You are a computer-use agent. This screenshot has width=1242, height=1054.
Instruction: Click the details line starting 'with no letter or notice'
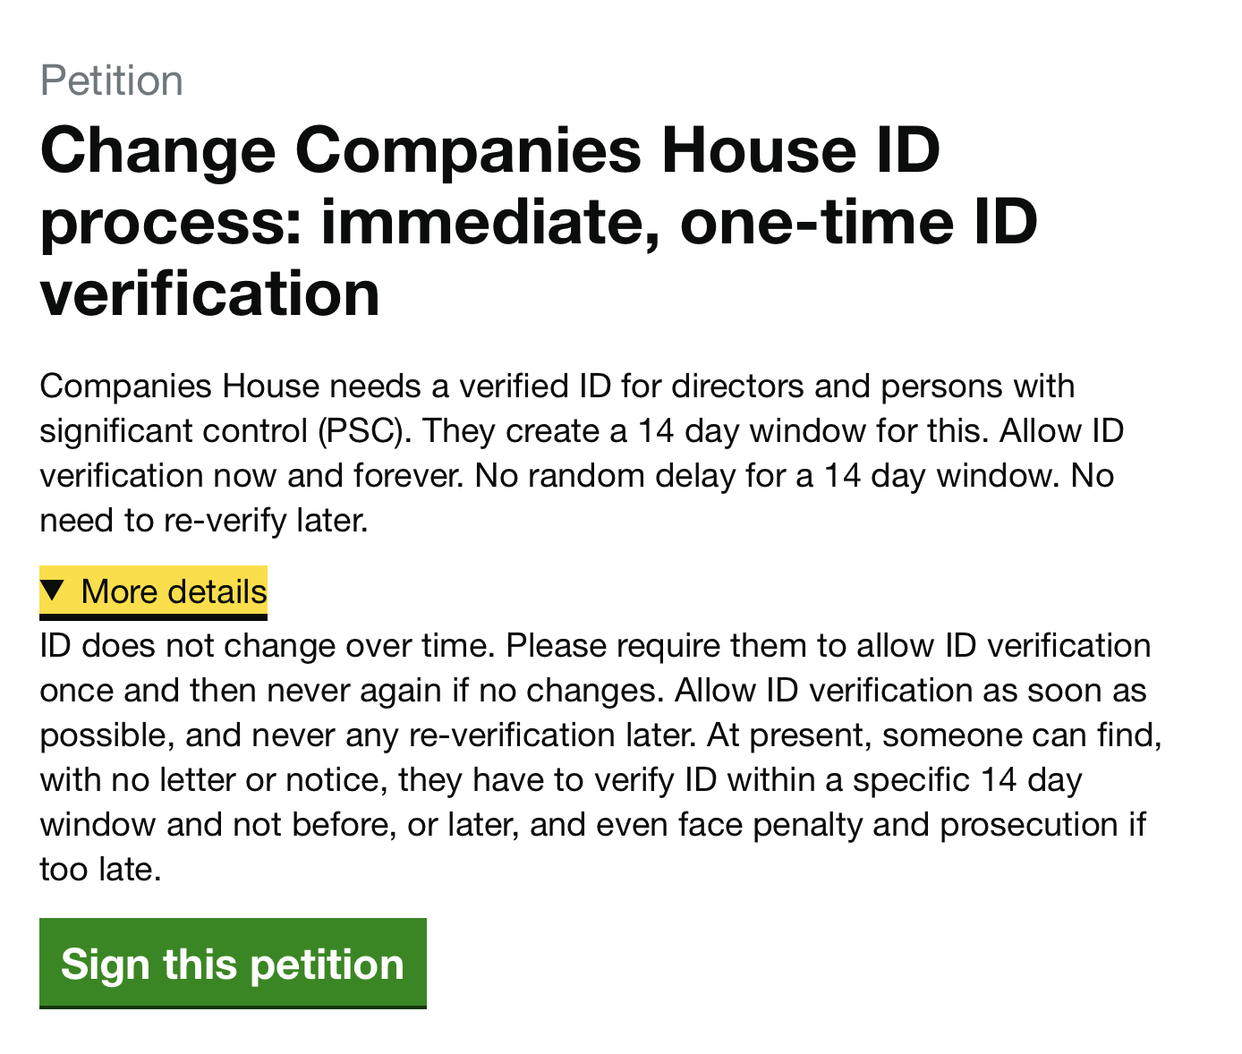point(560,780)
